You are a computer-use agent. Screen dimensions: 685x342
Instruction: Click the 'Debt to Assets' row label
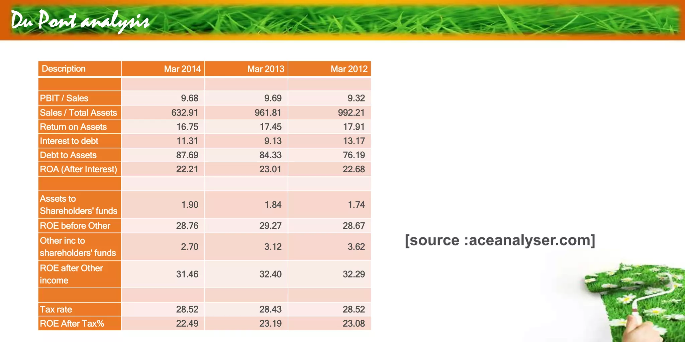(x=68, y=155)
